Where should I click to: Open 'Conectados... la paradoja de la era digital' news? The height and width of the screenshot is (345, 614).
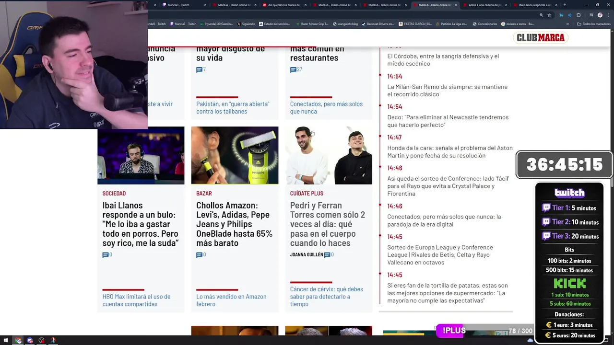pyautogui.click(x=444, y=220)
